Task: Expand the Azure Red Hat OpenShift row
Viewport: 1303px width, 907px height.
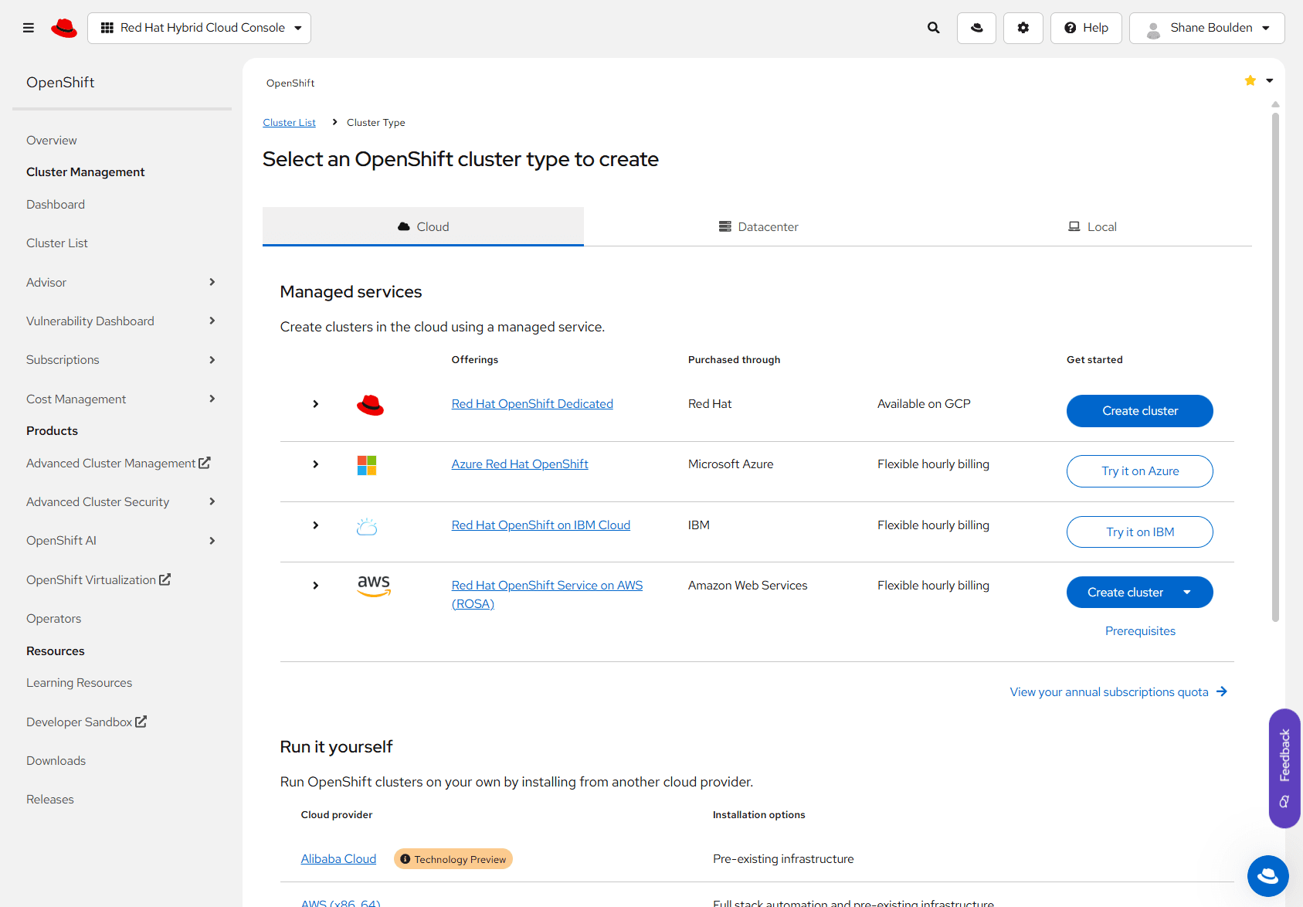Action: (315, 464)
